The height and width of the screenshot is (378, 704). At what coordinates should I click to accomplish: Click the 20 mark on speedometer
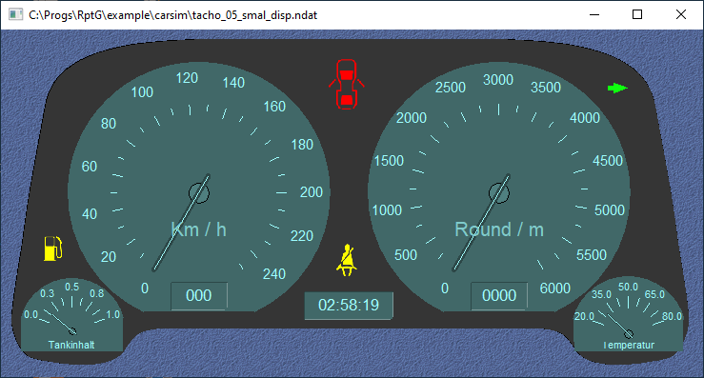click(x=109, y=257)
